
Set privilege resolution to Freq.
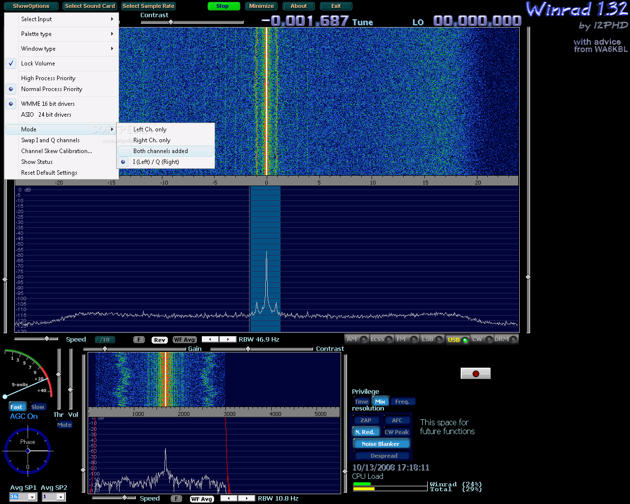(x=402, y=402)
